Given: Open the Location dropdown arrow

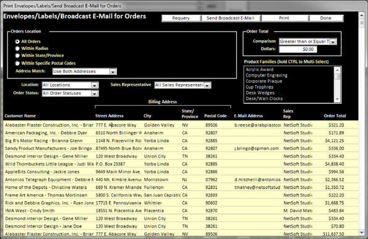Looking at the screenshot, I should [95, 85].
